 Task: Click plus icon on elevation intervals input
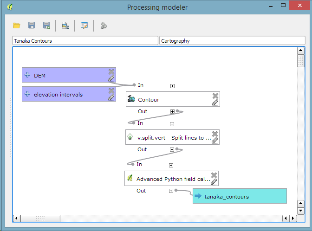pyautogui.click(x=27, y=94)
